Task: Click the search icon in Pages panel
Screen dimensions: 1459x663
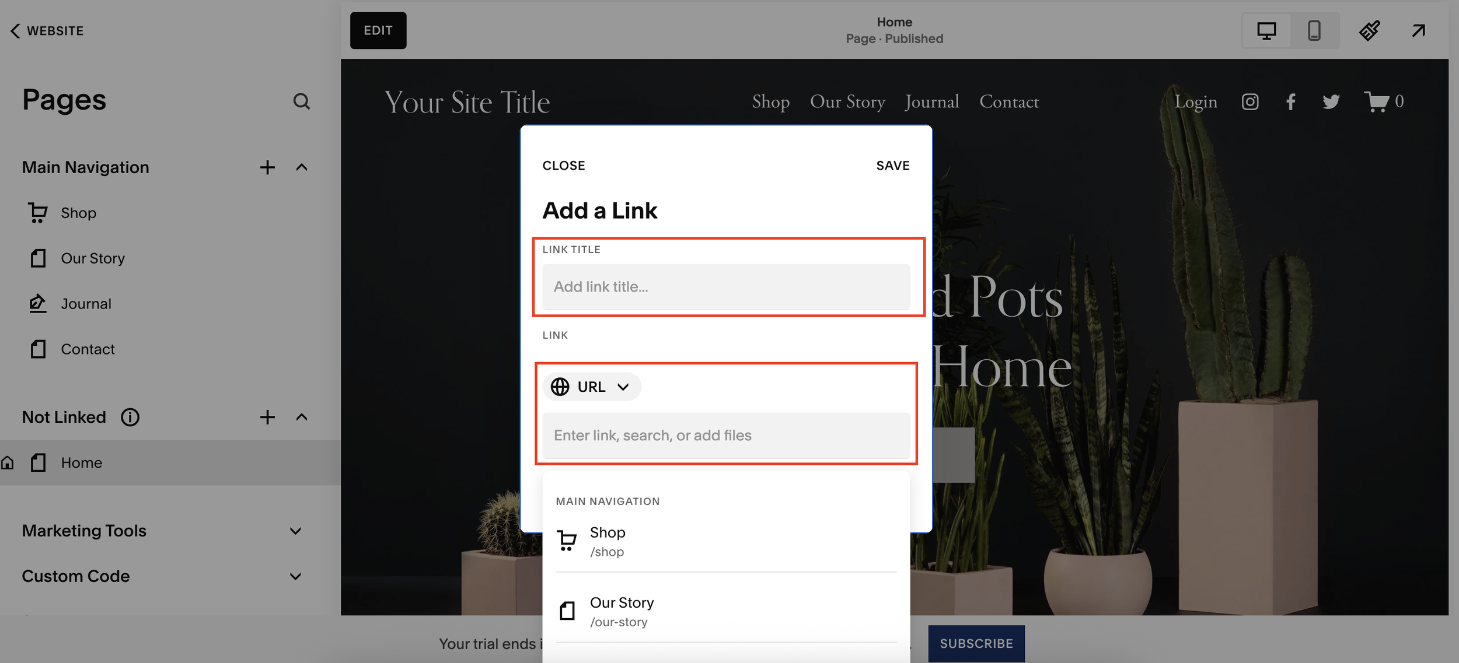Action: pos(301,101)
